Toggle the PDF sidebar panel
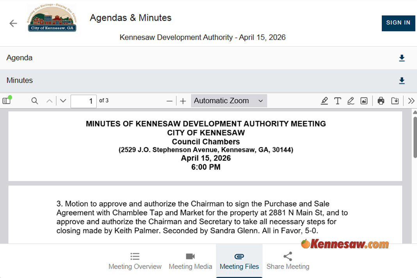Viewport: 417px width, 278px height. [7, 101]
